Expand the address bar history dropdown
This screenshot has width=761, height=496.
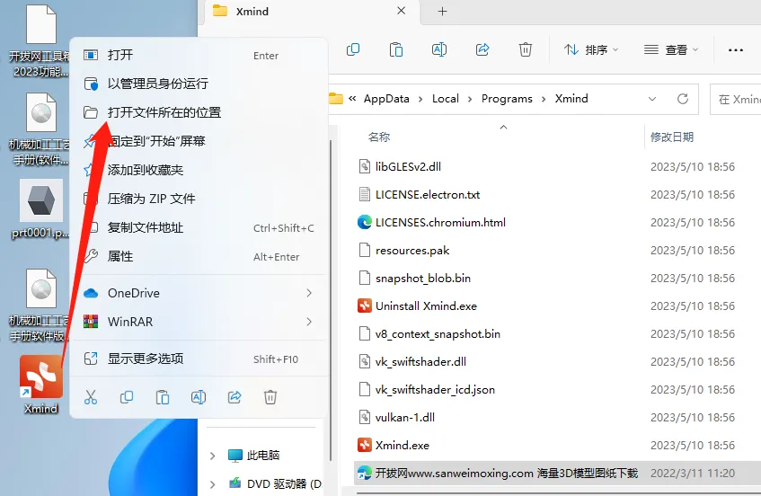652,99
